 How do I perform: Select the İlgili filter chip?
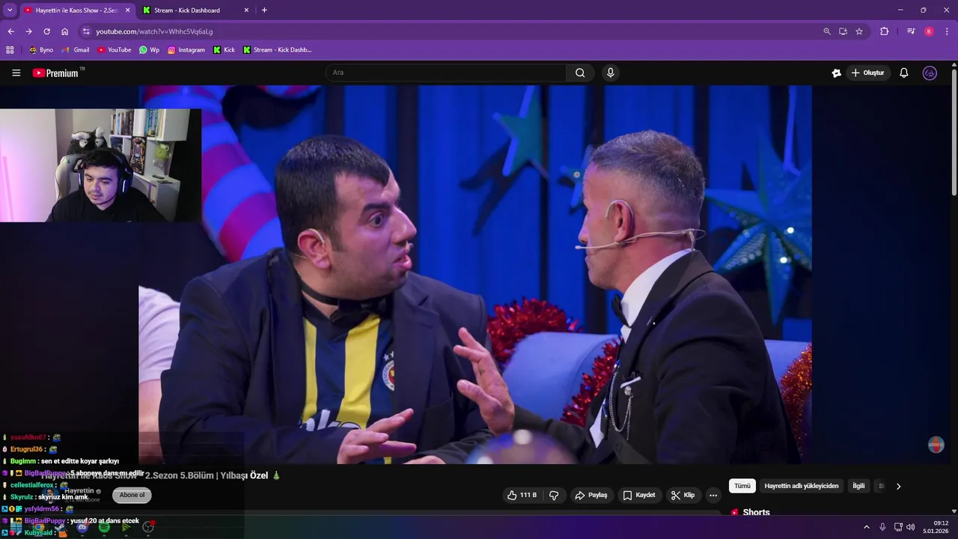[x=858, y=486]
